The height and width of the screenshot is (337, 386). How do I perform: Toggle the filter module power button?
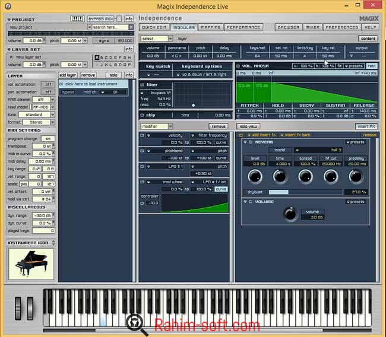pos(142,85)
